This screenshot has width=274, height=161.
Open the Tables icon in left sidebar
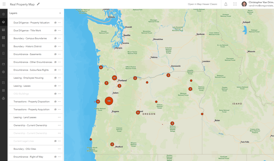coord(3,30)
